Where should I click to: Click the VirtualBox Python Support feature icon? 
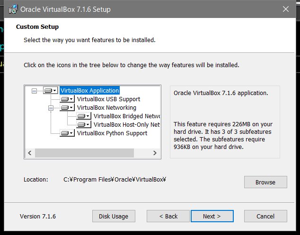click(67, 133)
